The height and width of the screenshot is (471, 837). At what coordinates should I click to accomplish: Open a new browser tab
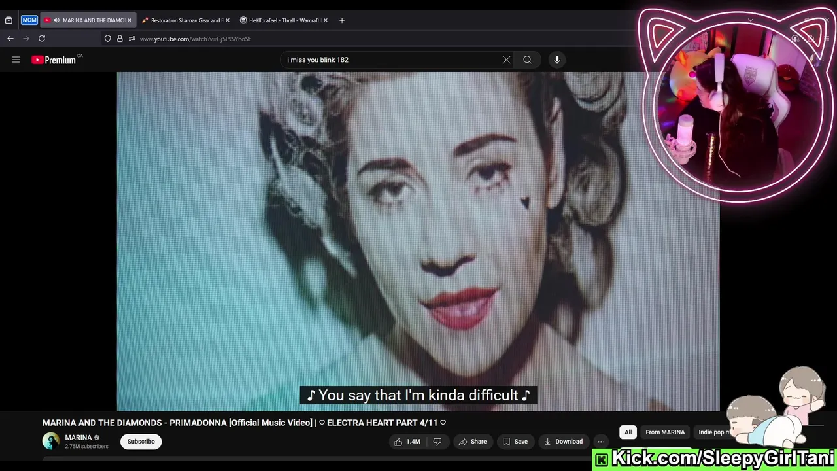[342, 20]
